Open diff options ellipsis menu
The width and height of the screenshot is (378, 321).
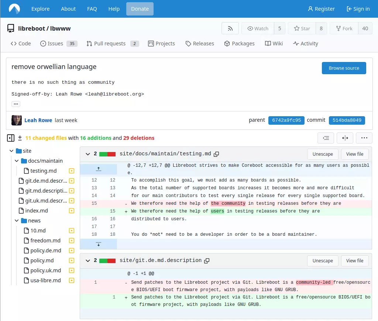[364, 138]
